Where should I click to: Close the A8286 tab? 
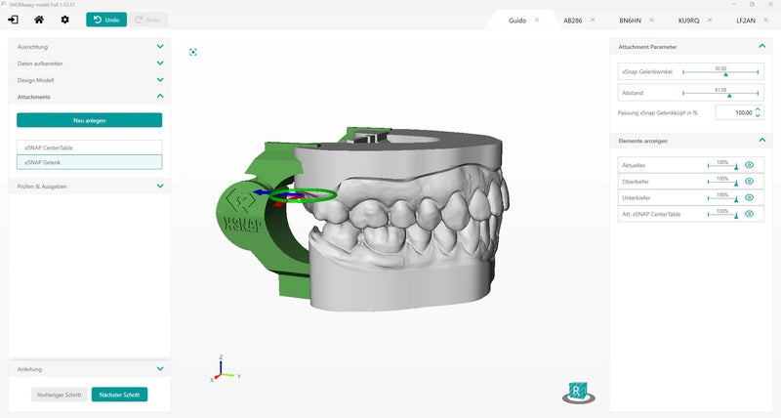[x=593, y=21]
